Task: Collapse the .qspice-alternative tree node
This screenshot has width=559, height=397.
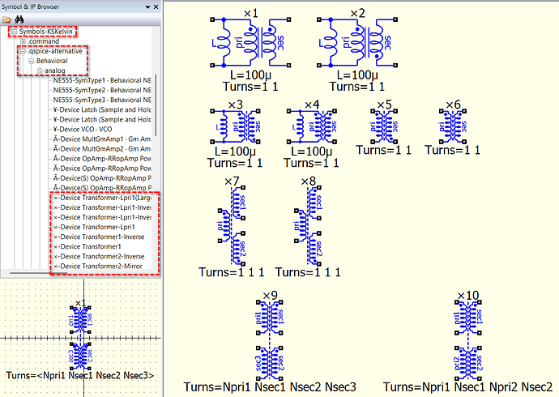Action: [x=23, y=51]
